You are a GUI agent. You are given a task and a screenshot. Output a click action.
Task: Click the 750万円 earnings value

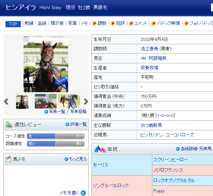click(148, 96)
